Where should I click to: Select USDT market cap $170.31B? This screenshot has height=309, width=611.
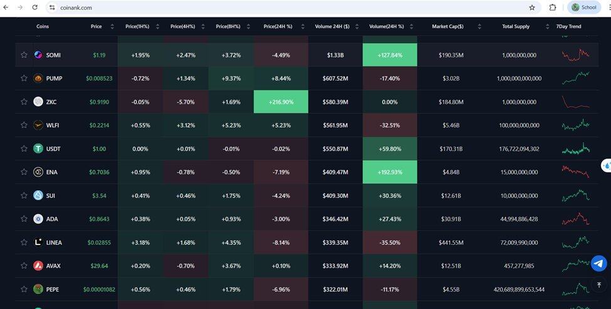coord(451,149)
